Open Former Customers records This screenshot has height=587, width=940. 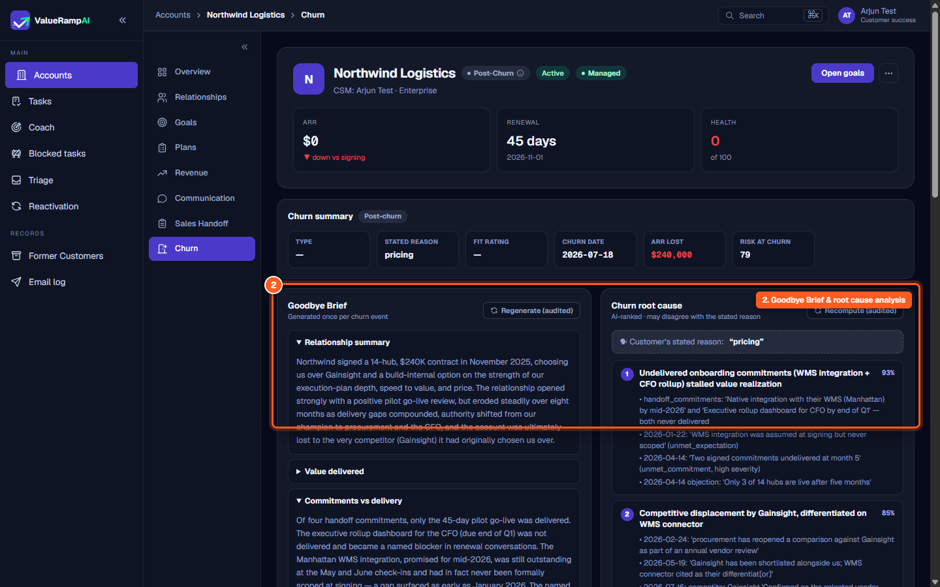point(71,256)
